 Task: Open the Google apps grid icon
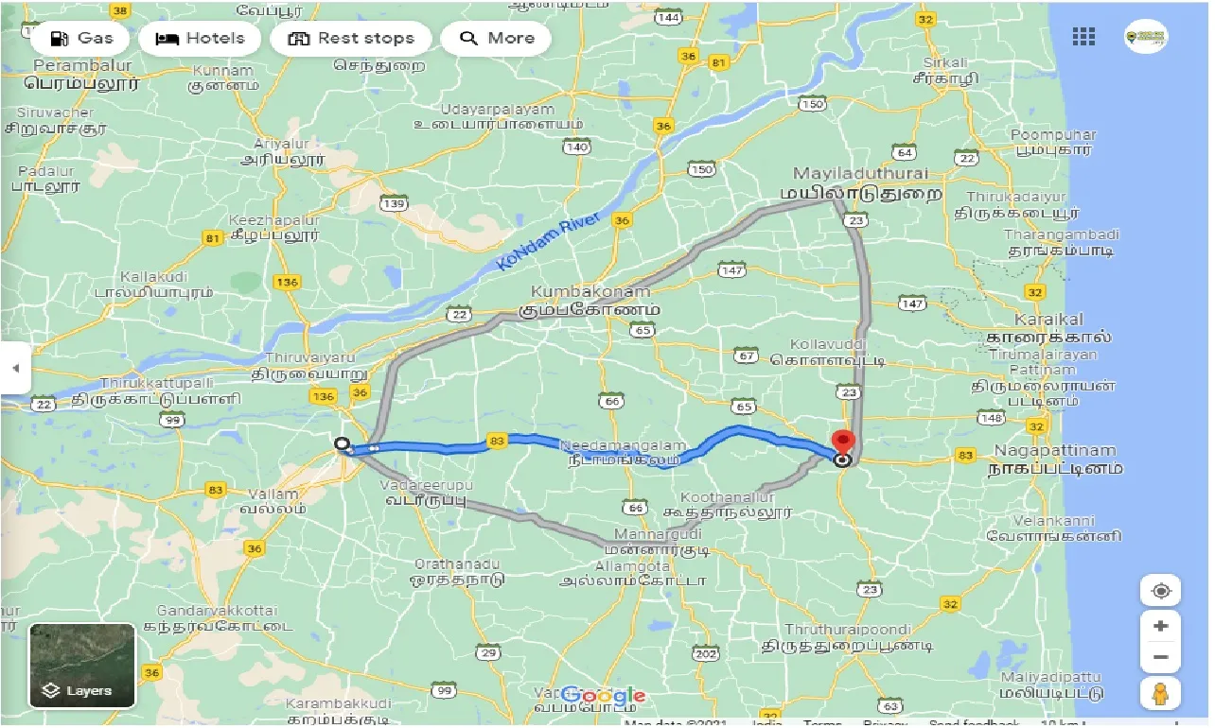1083,37
